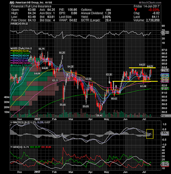
Task: Click the 60.62 price label
Action: point(114,98)
